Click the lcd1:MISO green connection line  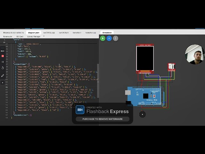tap(56, 72)
